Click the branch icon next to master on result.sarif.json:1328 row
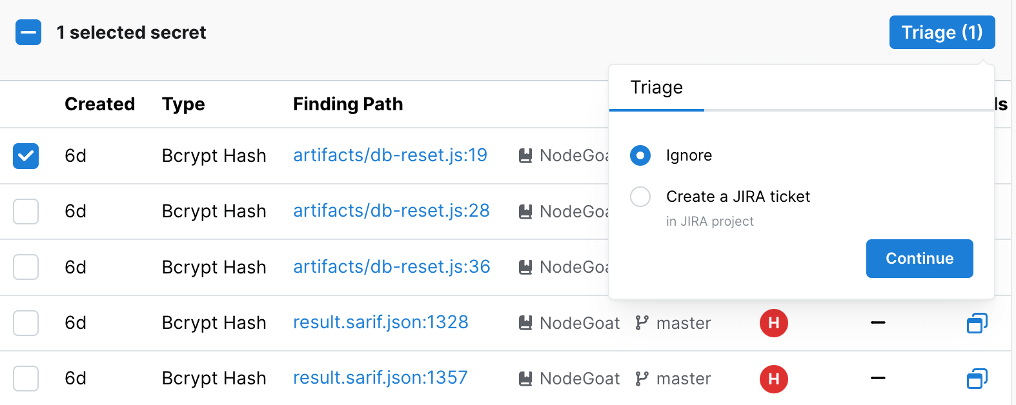The image size is (1016, 405). pyautogui.click(x=641, y=323)
